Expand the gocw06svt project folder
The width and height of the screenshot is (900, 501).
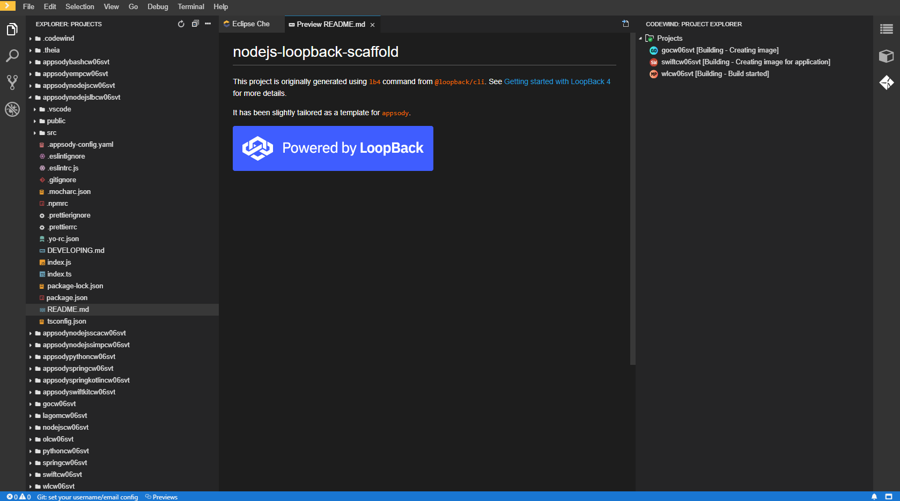tap(31, 403)
